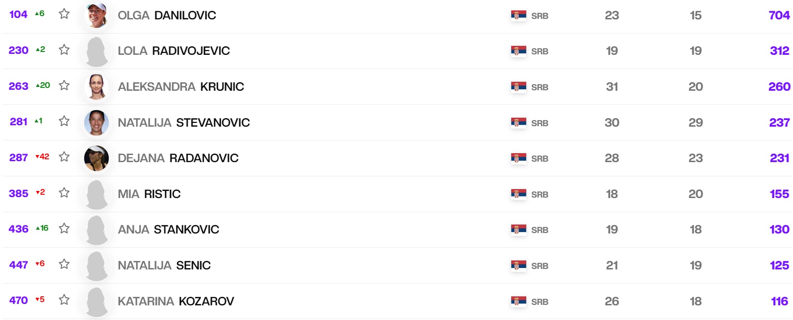This screenshot has height=320, width=793.
Task: Click Aleksandra Krunic's headshot
Action: [96, 86]
